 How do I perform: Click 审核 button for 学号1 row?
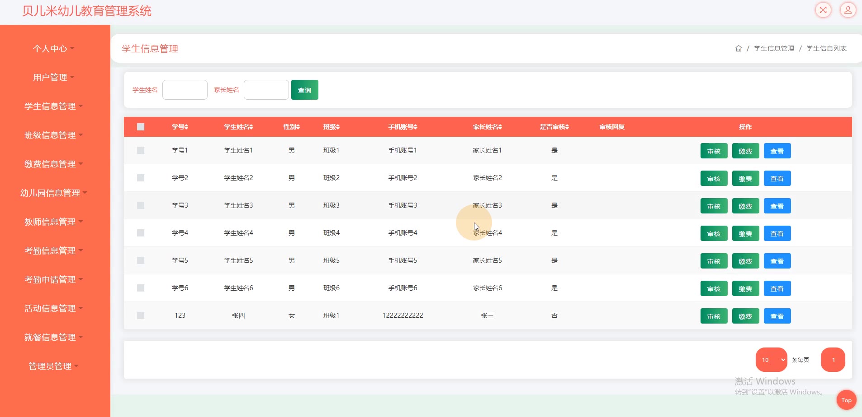point(714,151)
